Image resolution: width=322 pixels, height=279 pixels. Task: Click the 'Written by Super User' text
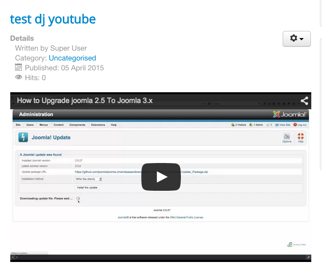point(51,48)
